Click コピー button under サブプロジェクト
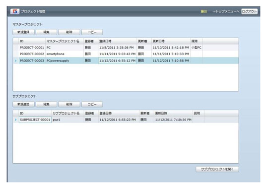This screenshot has height=189, width=268. click(x=92, y=104)
